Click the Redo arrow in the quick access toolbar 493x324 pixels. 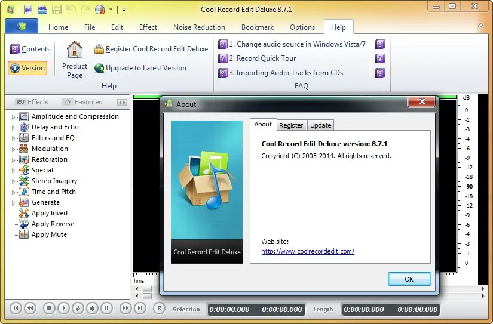pyautogui.click(x=85, y=10)
